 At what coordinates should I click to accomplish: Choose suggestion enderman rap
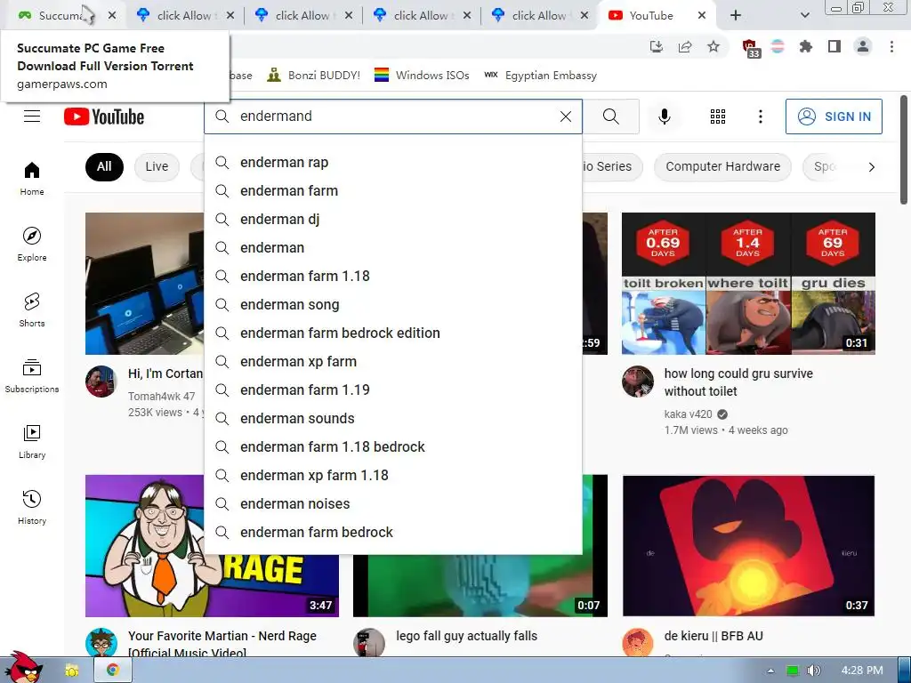point(393,162)
